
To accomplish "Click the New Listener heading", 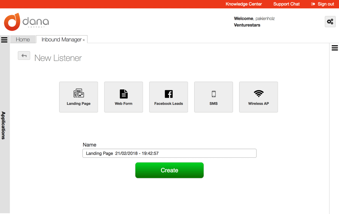I will [58, 58].
